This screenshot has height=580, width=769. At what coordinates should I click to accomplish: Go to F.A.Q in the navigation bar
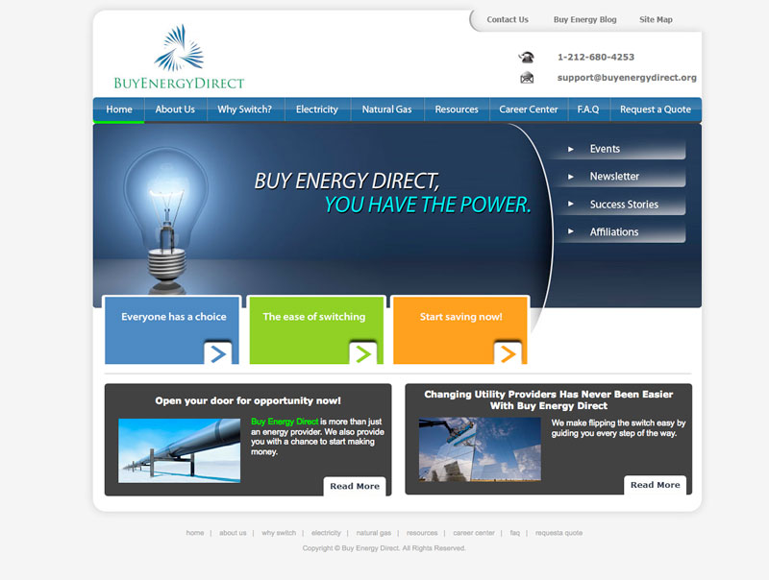click(x=588, y=109)
